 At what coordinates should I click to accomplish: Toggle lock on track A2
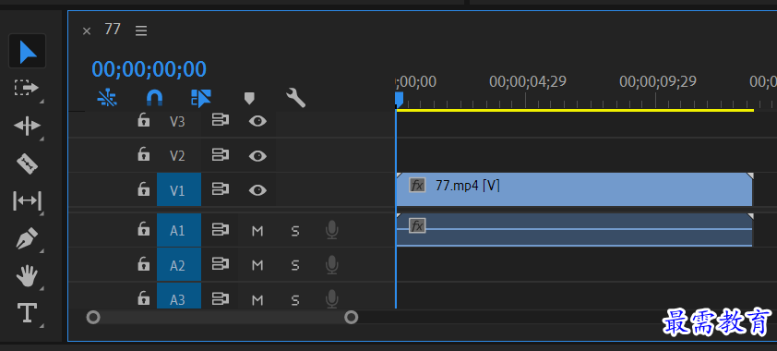(144, 264)
